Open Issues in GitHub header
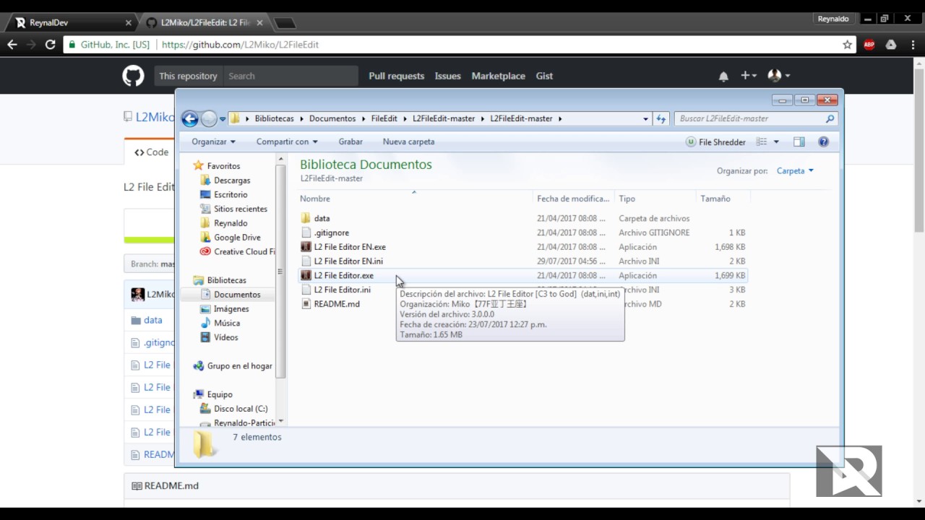Viewport: 925px width, 520px height. coord(447,76)
